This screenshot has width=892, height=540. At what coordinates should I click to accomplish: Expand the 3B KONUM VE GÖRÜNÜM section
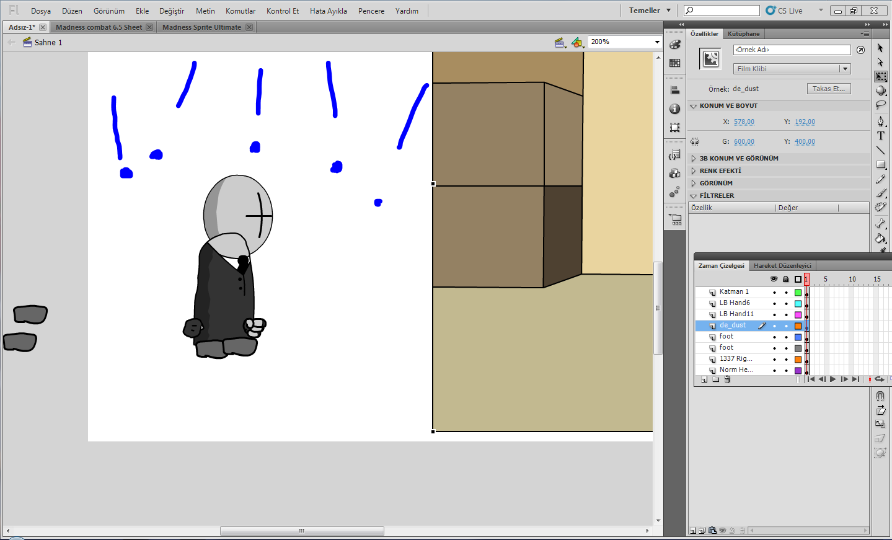tap(694, 159)
